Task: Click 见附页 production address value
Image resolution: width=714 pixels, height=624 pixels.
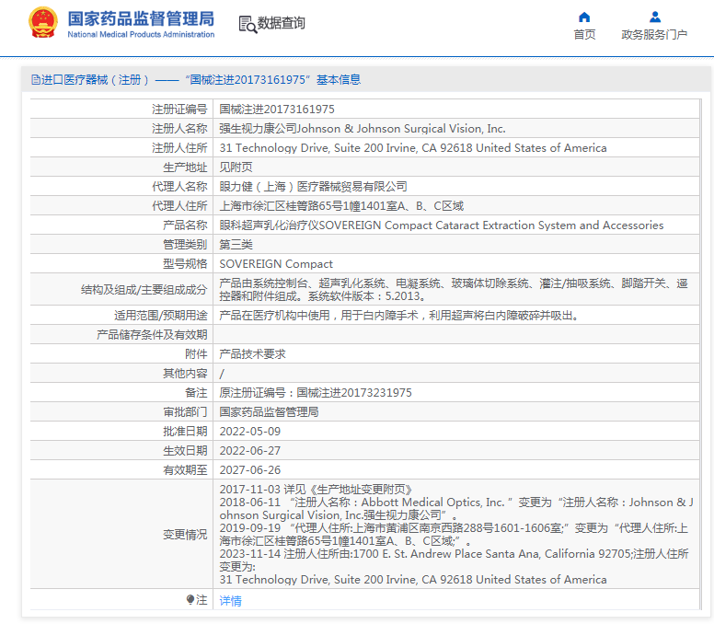Action: 236,168
